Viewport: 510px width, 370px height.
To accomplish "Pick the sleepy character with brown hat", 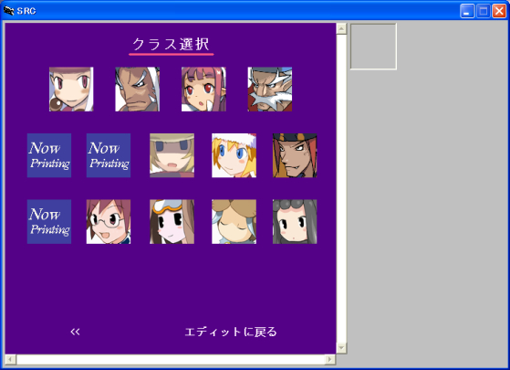I will pos(234,222).
